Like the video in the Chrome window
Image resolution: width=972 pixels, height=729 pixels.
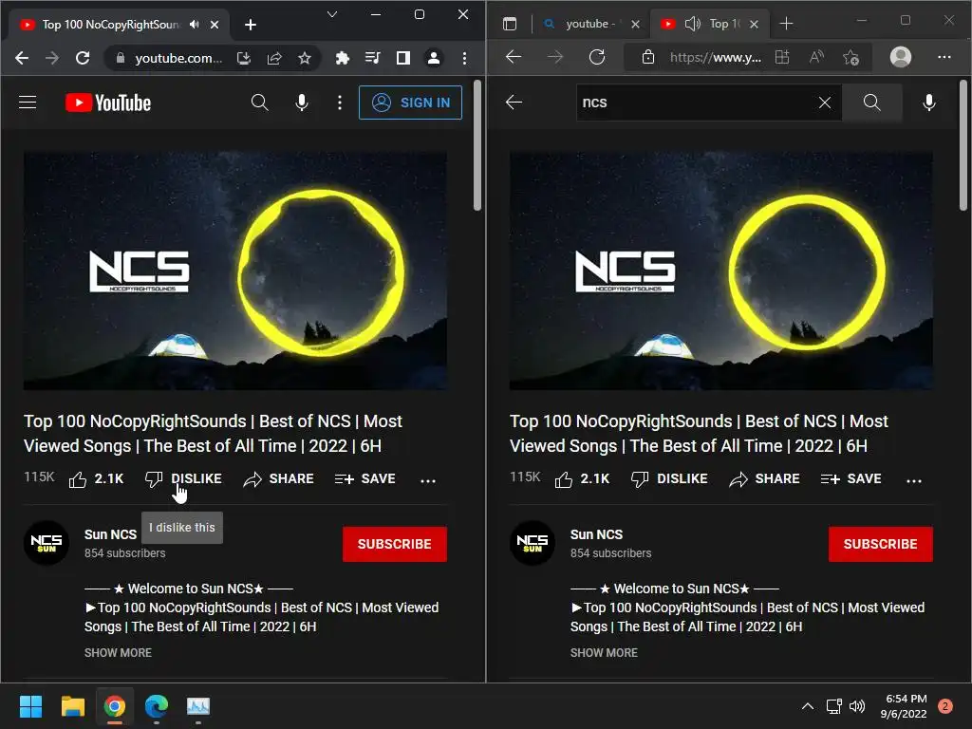pos(96,479)
